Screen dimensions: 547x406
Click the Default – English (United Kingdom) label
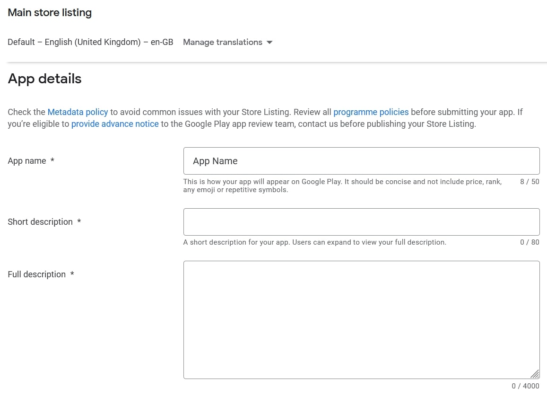click(90, 42)
